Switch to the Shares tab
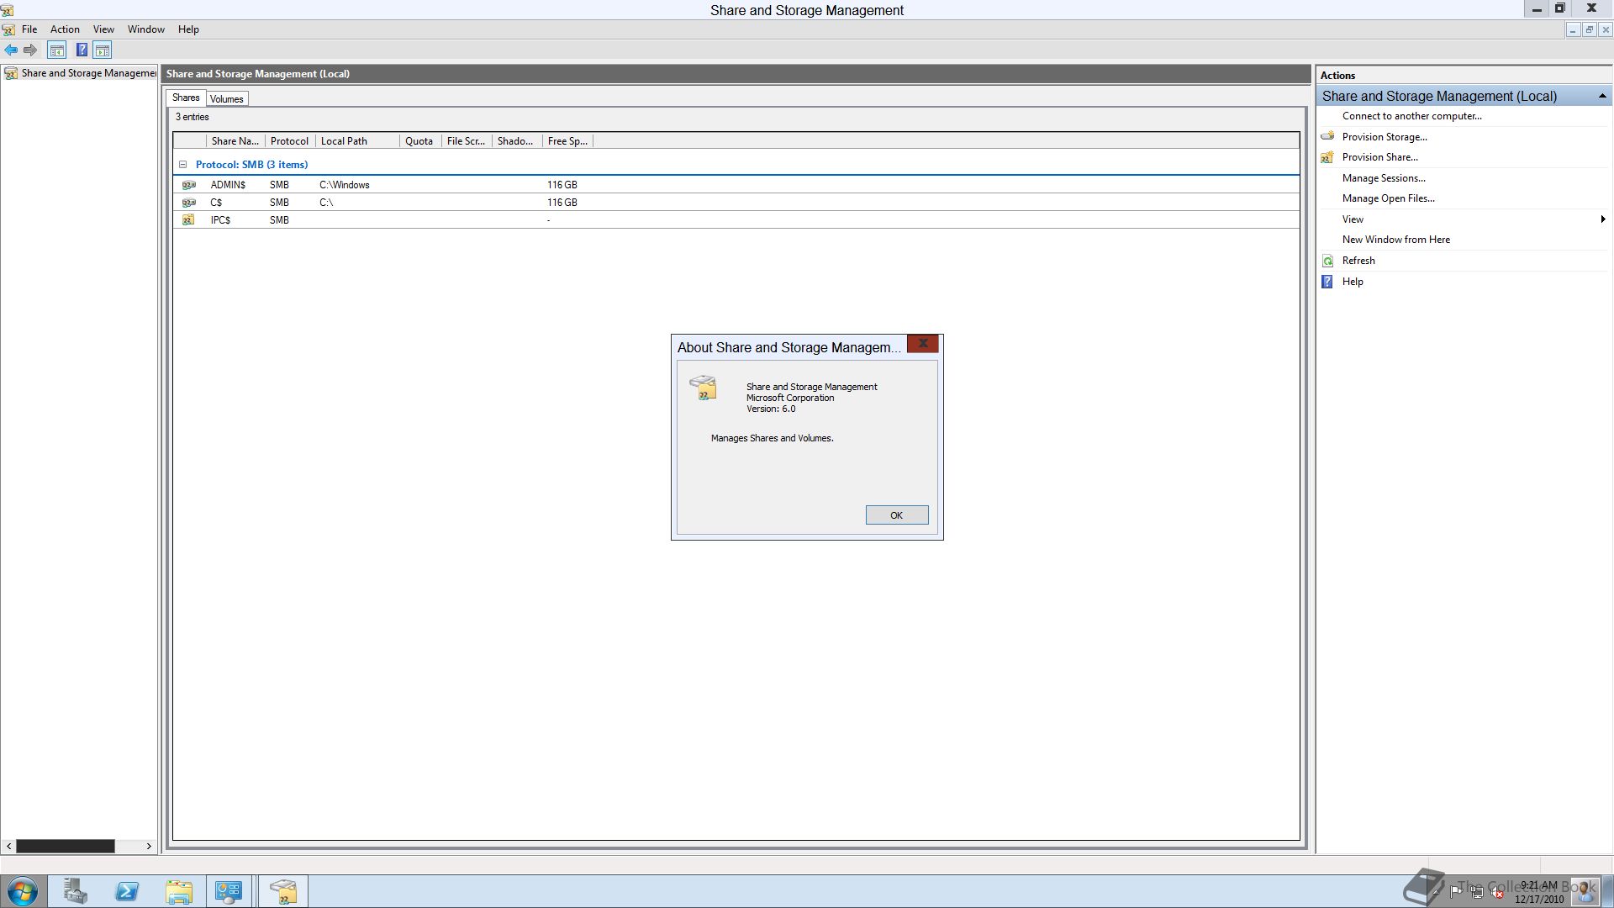 coord(186,98)
